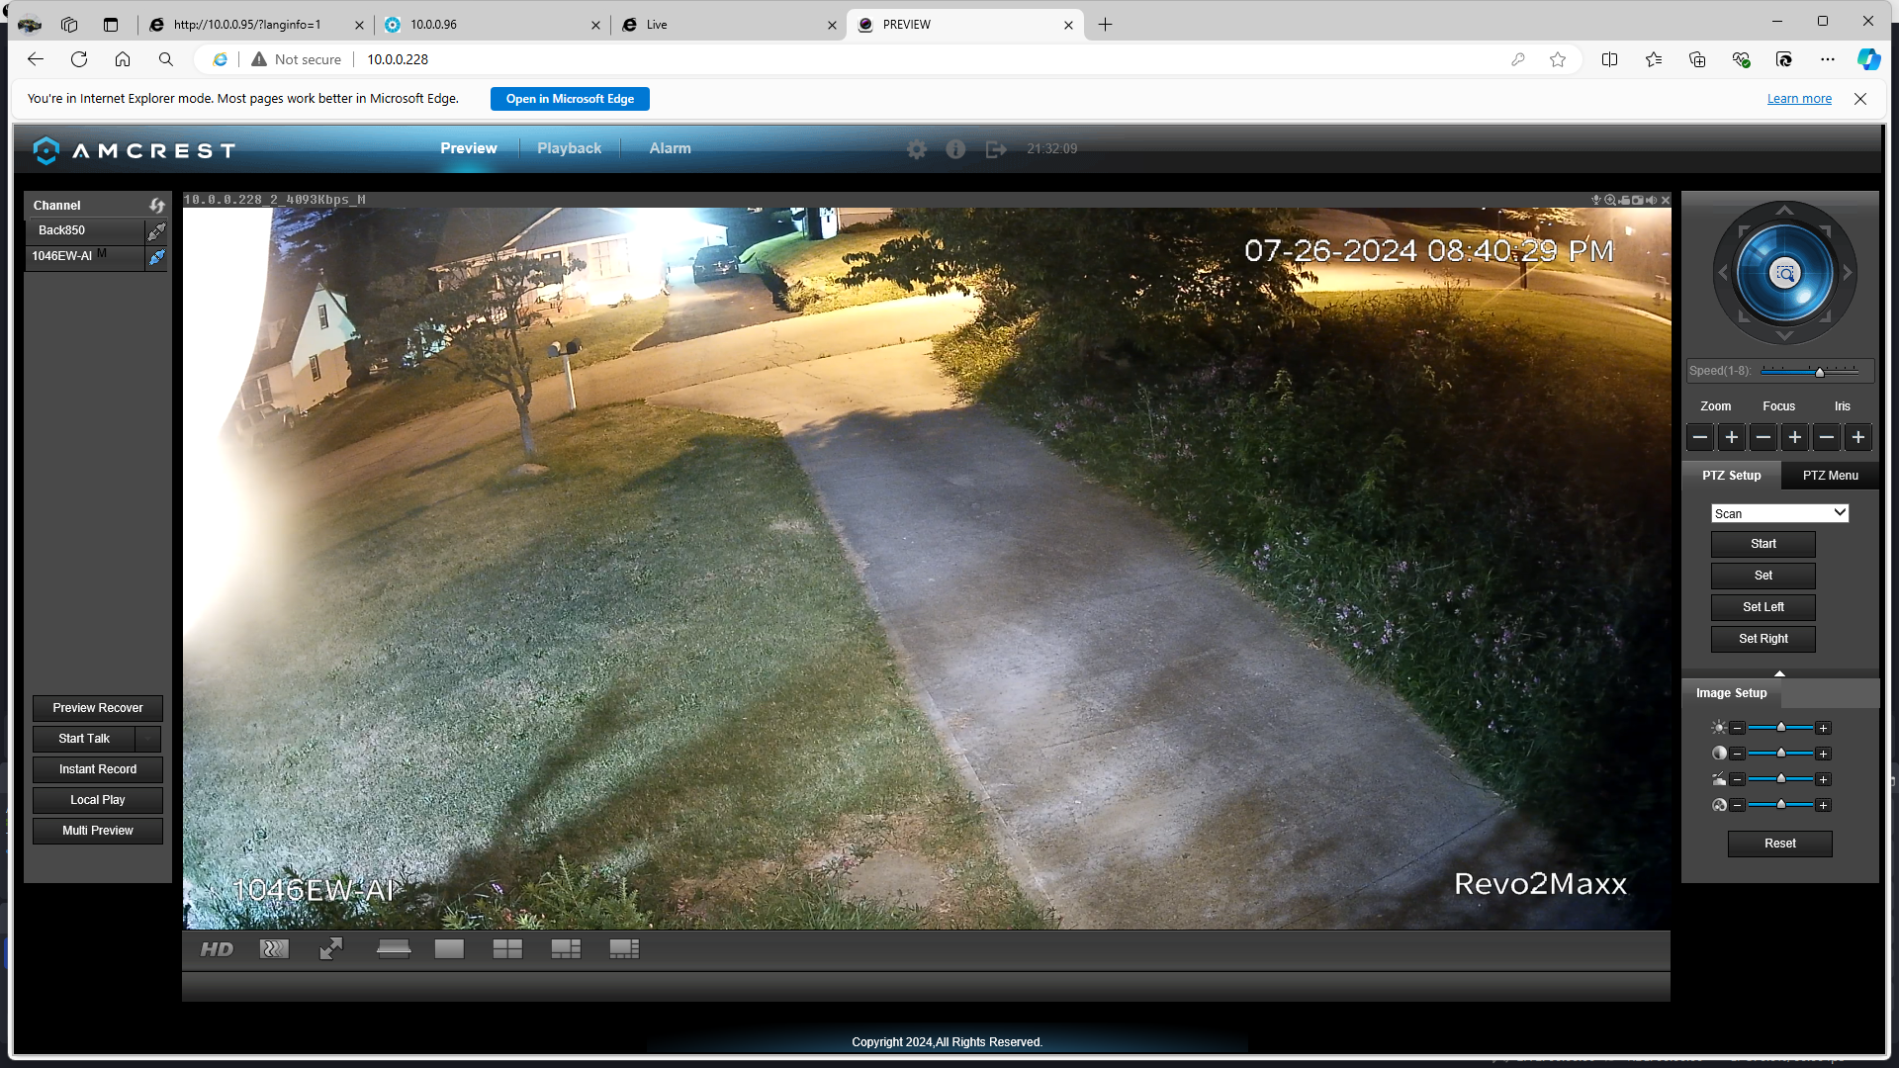Click the Set Left button
Image resolution: width=1899 pixels, height=1068 pixels.
point(1763,607)
